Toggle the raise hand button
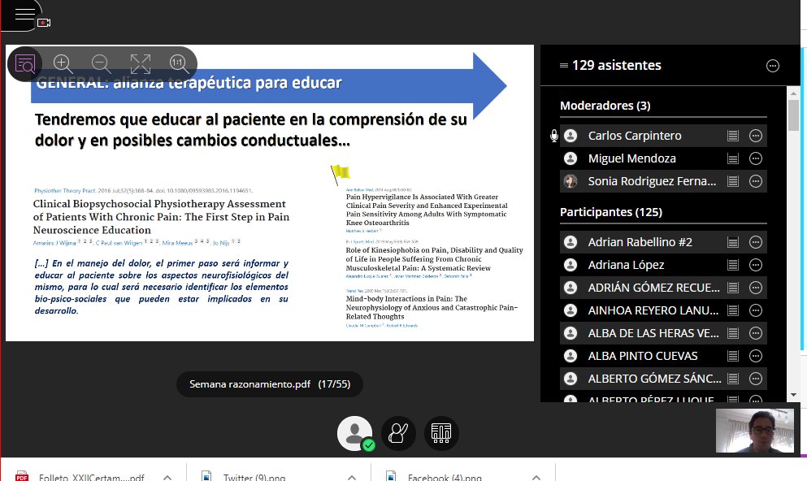Image resolution: width=807 pixels, height=481 pixels. point(398,433)
